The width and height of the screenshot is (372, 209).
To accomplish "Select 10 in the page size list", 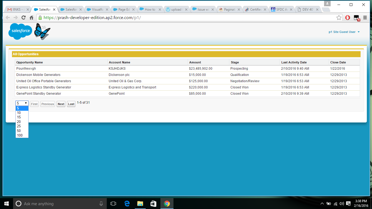I will point(22,113).
